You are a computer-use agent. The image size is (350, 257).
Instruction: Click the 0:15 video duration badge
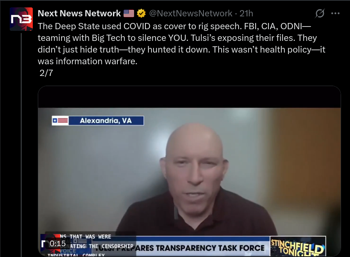pos(58,243)
